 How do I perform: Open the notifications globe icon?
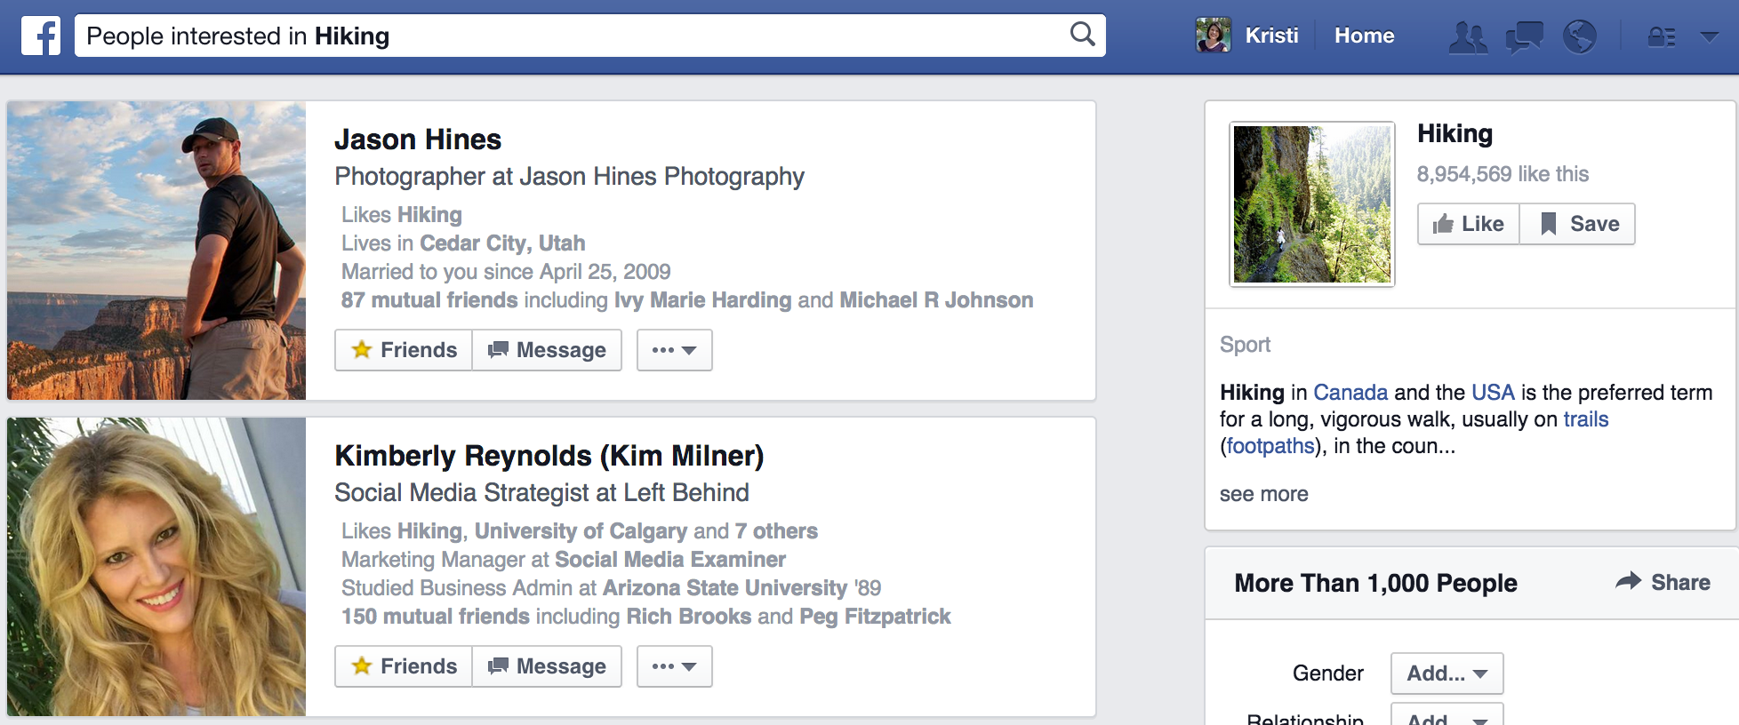1580,36
